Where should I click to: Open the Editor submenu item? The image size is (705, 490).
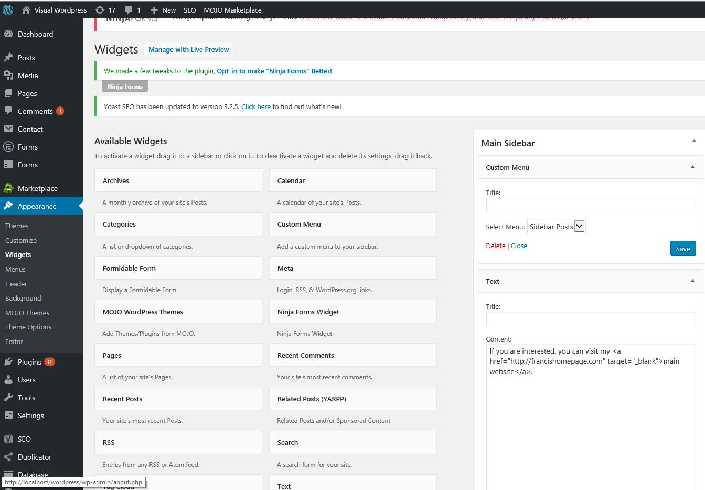coord(14,342)
